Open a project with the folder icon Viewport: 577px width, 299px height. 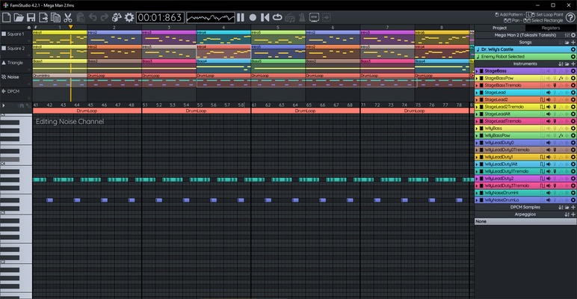(19, 17)
